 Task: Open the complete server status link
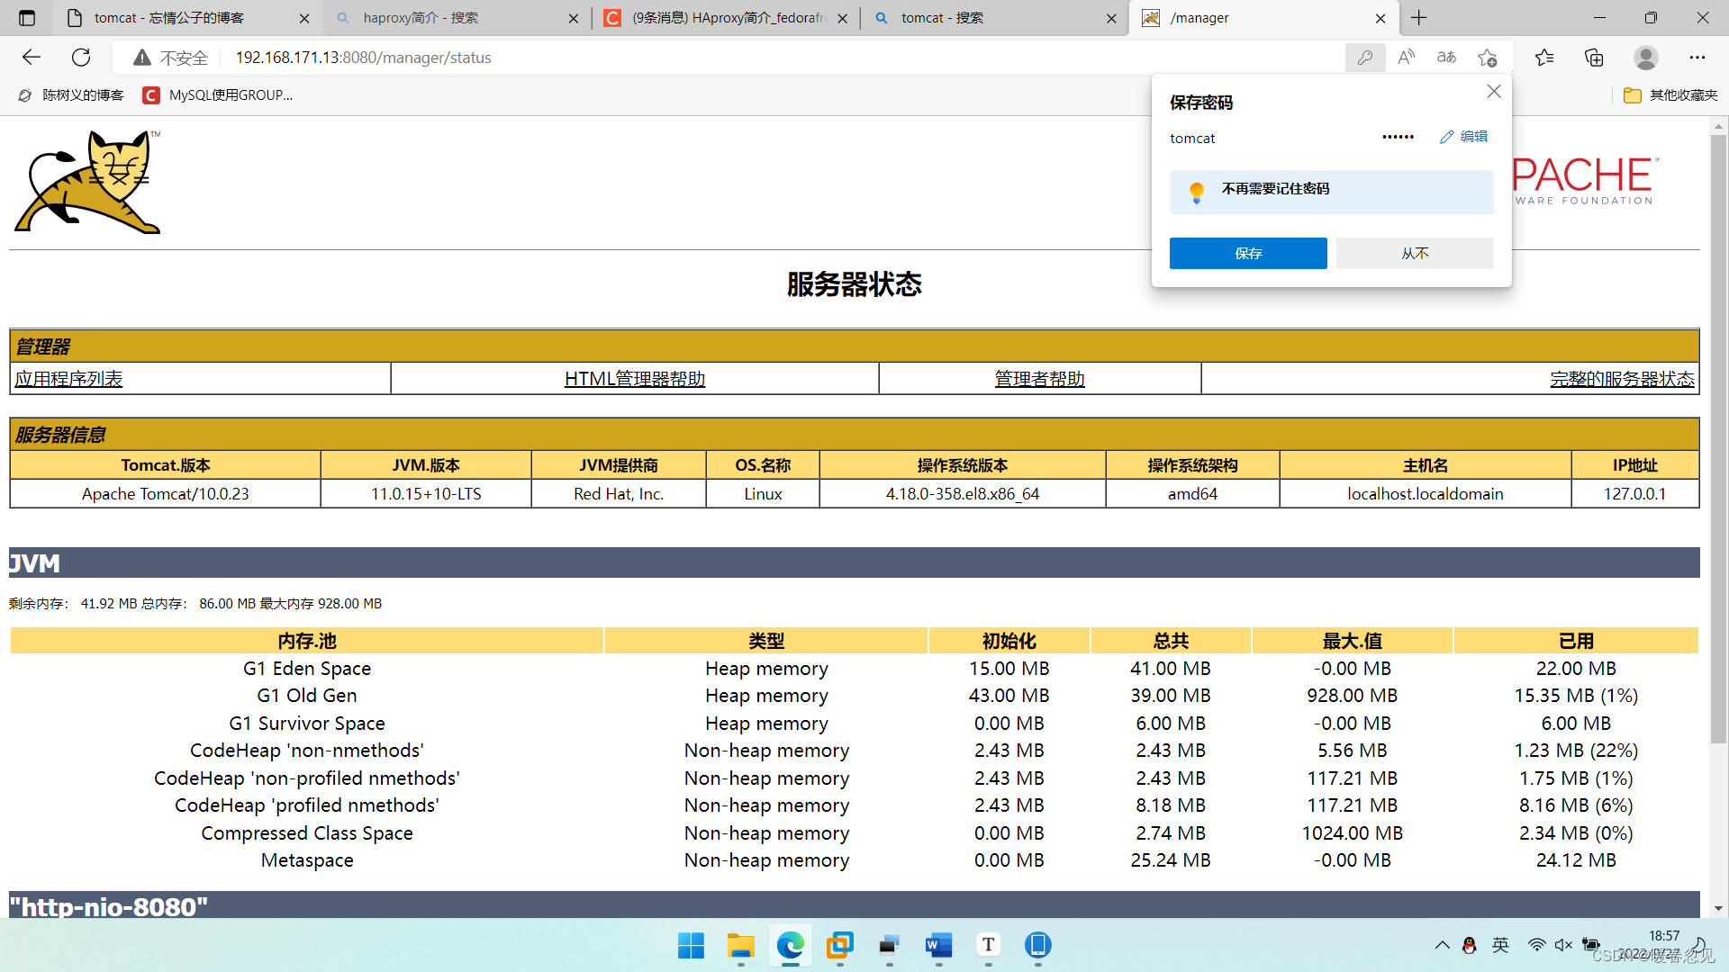[1622, 379]
